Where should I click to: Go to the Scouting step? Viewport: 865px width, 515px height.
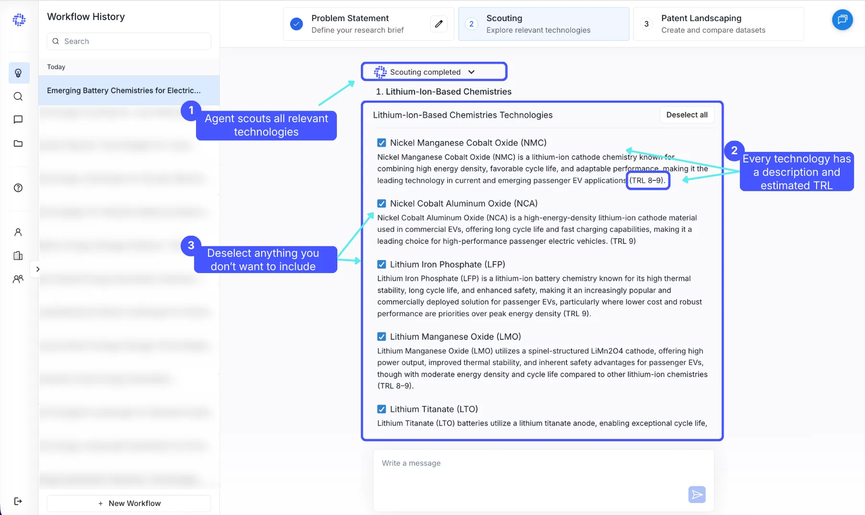[543, 24]
